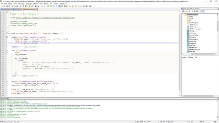This screenshot has width=219, height=123.
Task: Toggle Word Wrap in the toolbar
Action: [x=54, y=6]
